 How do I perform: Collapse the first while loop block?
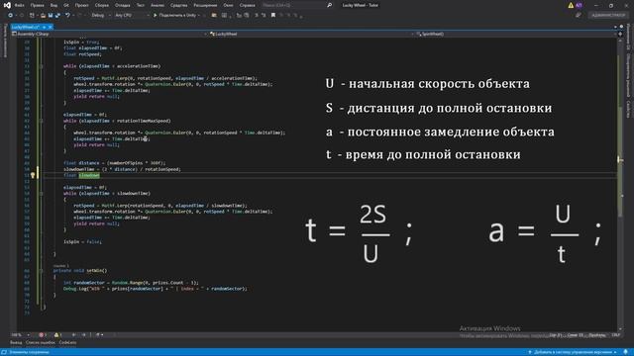click(42, 66)
